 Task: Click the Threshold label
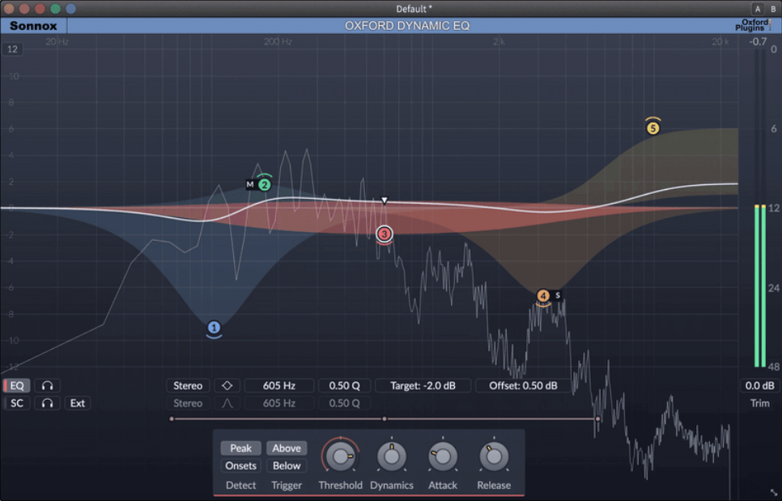tap(341, 485)
